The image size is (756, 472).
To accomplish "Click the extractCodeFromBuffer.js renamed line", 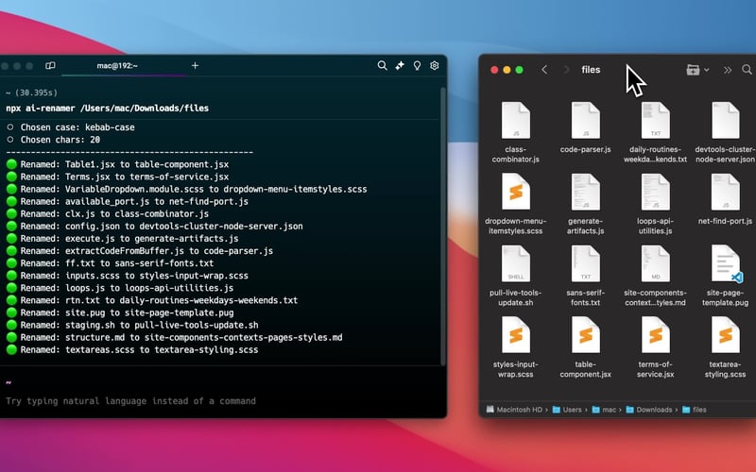I will point(140,251).
